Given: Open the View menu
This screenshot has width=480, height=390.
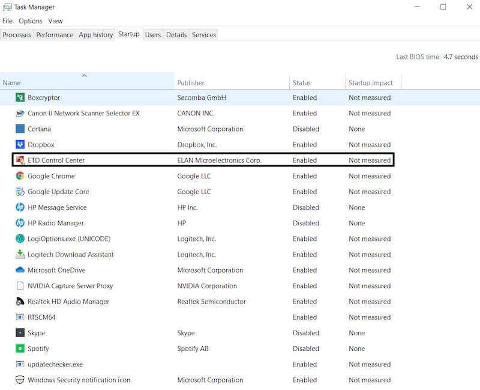Looking at the screenshot, I should click(x=55, y=20).
